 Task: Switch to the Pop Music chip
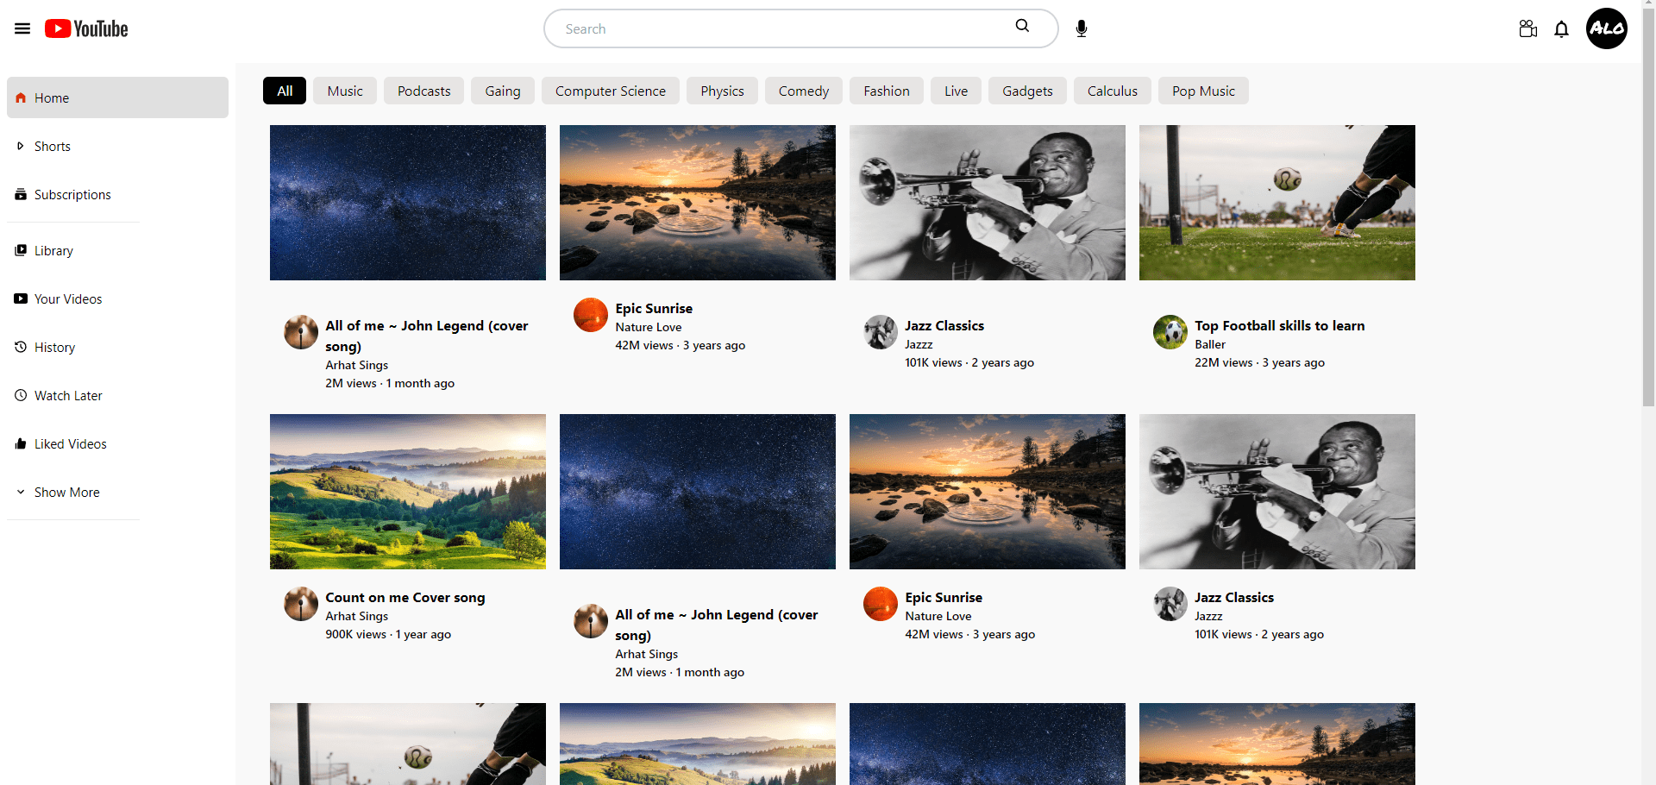1203,91
